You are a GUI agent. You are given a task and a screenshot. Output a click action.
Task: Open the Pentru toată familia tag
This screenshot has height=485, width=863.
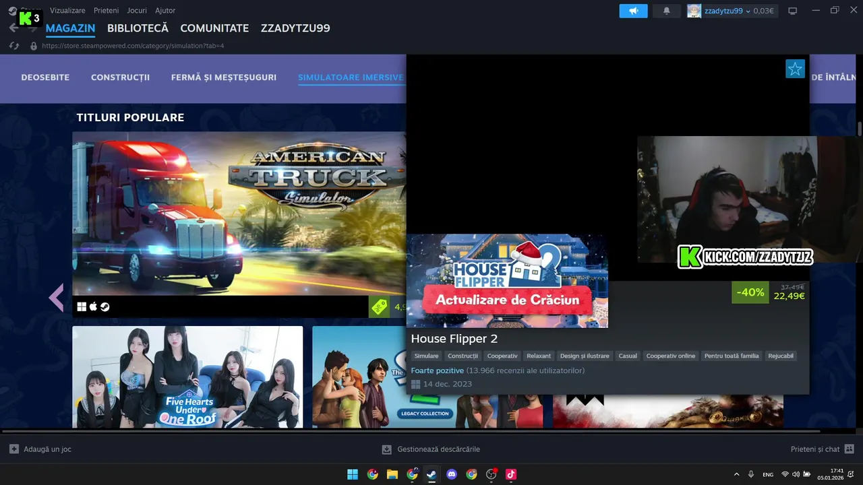pos(732,356)
